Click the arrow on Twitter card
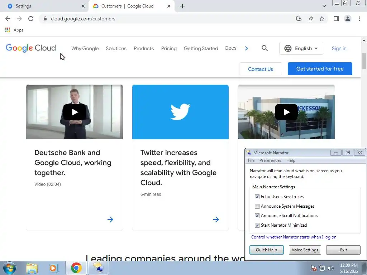Screen dimensions: 367x275 point(216,219)
